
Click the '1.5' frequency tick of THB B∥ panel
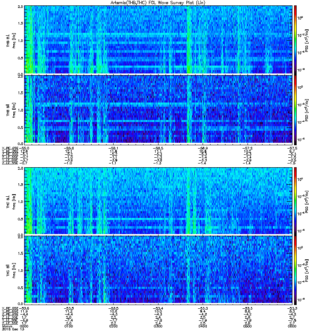[x=20, y=93]
